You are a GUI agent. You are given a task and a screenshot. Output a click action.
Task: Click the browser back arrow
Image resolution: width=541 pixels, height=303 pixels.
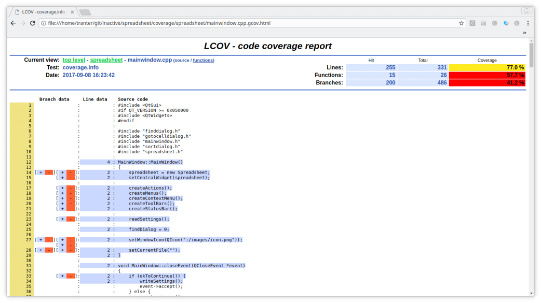coord(13,23)
